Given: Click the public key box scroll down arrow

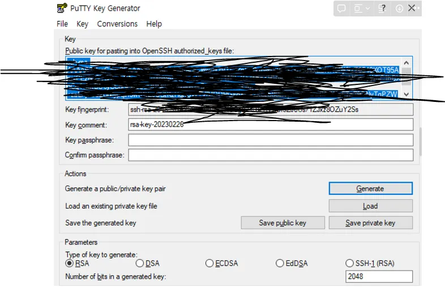Looking at the screenshot, I should pyautogui.click(x=407, y=94).
